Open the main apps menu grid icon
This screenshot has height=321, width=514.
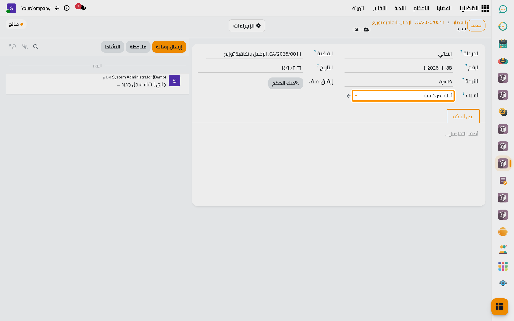click(x=485, y=8)
